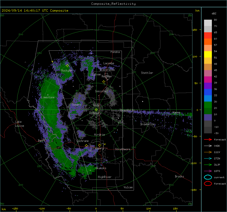
Task: Click the Olds label
Action: (x=96, y=105)
